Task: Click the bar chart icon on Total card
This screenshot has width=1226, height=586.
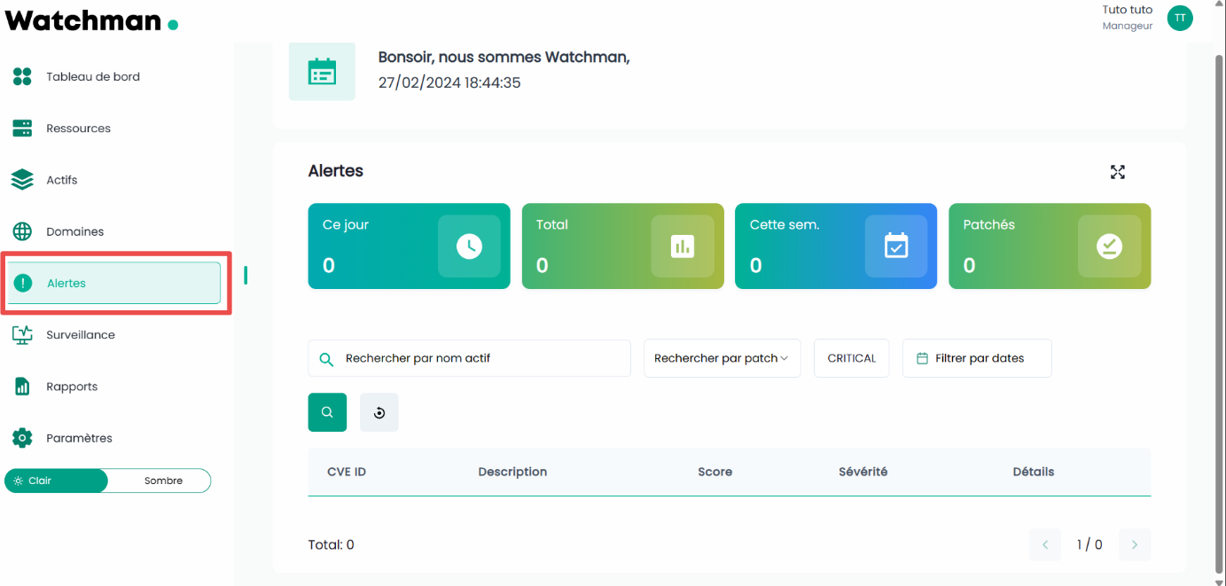Action: tap(683, 246)
